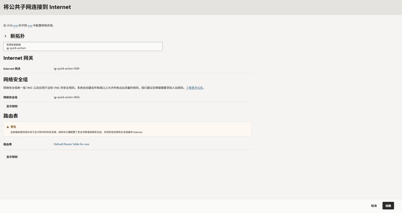The image size is (402, 213).
Task: Open the subnet one link
Action: [30, 26]
